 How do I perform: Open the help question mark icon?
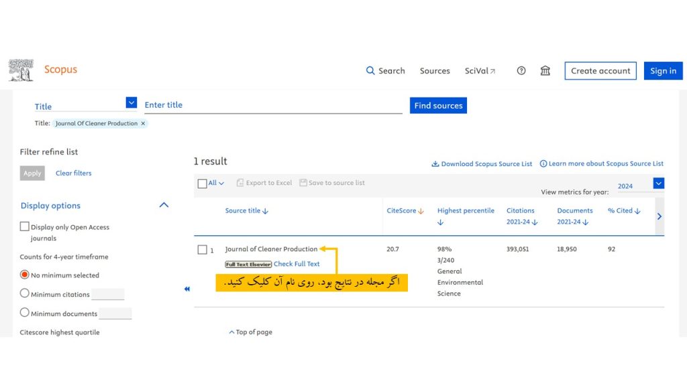pos(521,70)
